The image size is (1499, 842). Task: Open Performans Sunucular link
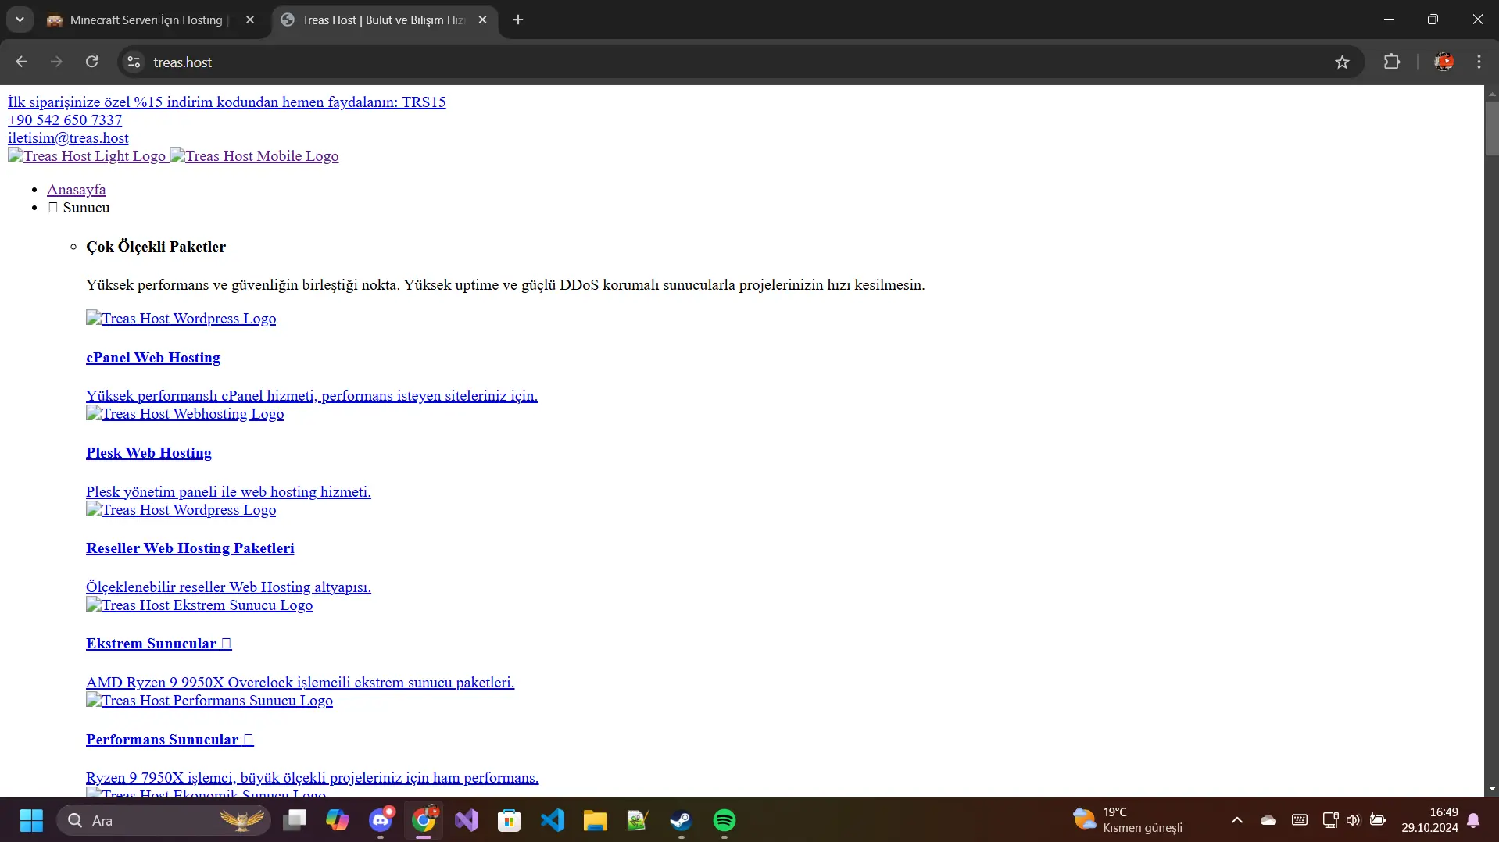(170, 740)
